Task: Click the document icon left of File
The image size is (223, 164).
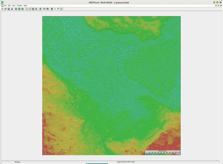Action: (x=2, y=6)
